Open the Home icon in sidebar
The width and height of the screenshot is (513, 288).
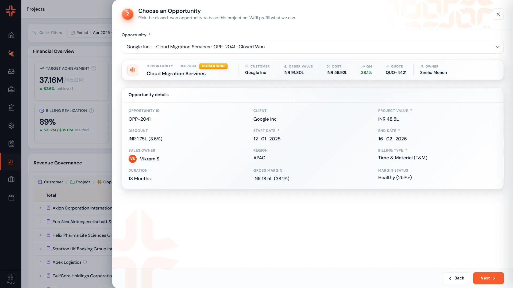11,35
